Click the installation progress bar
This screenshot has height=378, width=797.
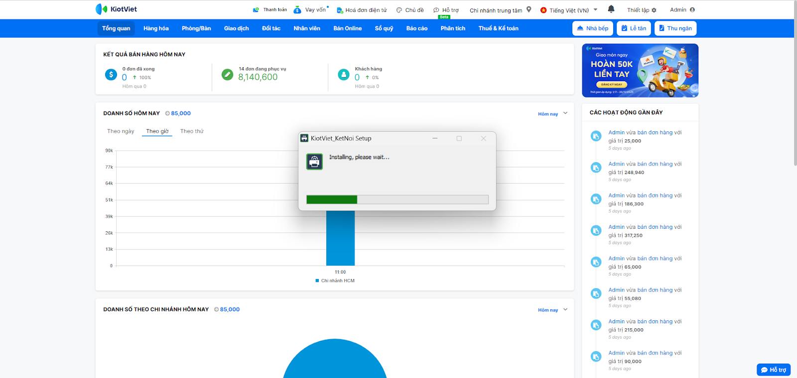tap(397, 199)
